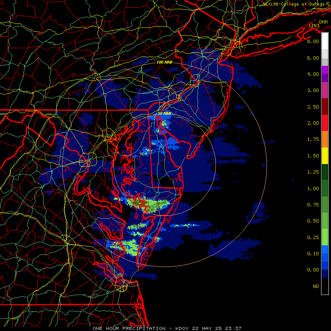Viewport: 331px width, 331px height.
Task: Click the 50 NMI range ring label
Action: 164,113
